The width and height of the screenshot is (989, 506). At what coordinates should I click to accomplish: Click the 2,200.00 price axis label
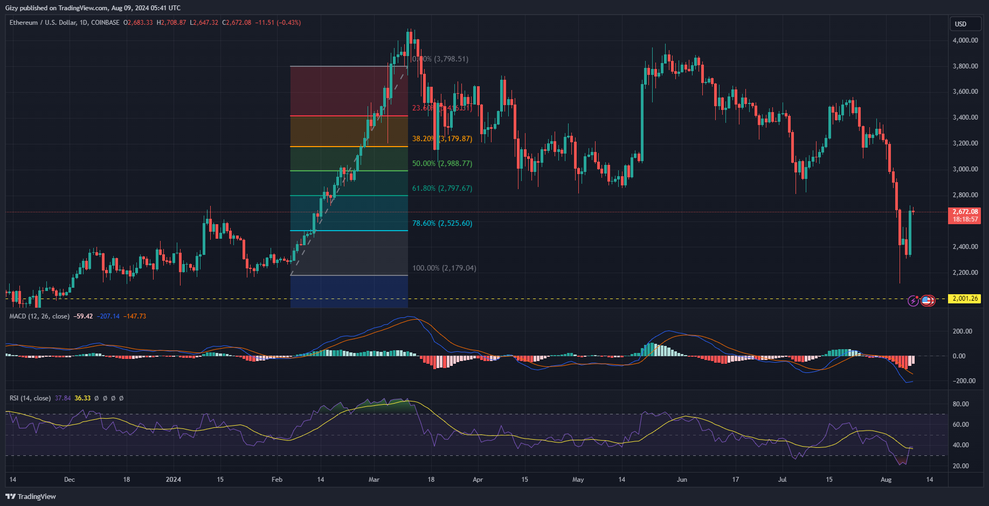[965, 273]
